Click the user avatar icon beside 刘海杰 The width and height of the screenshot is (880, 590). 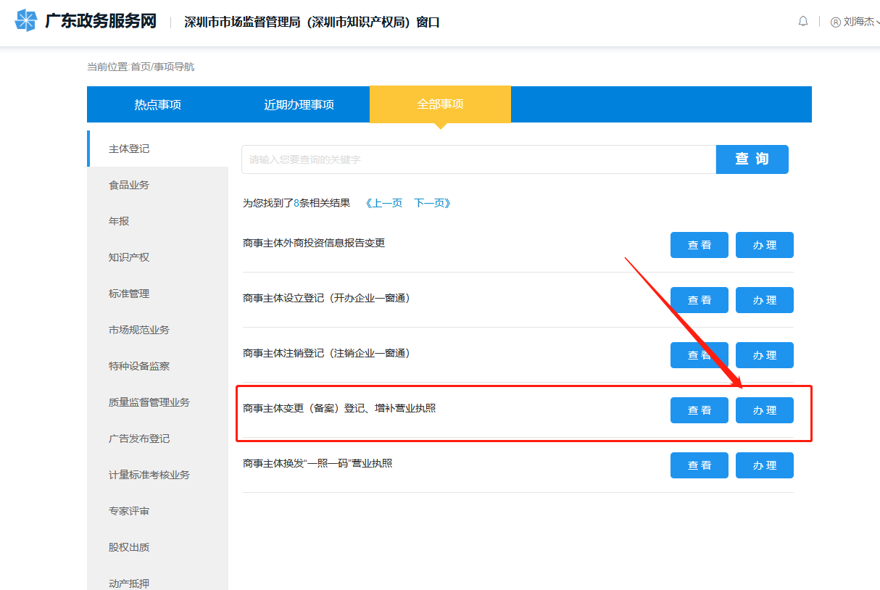[x=836, y=22]
